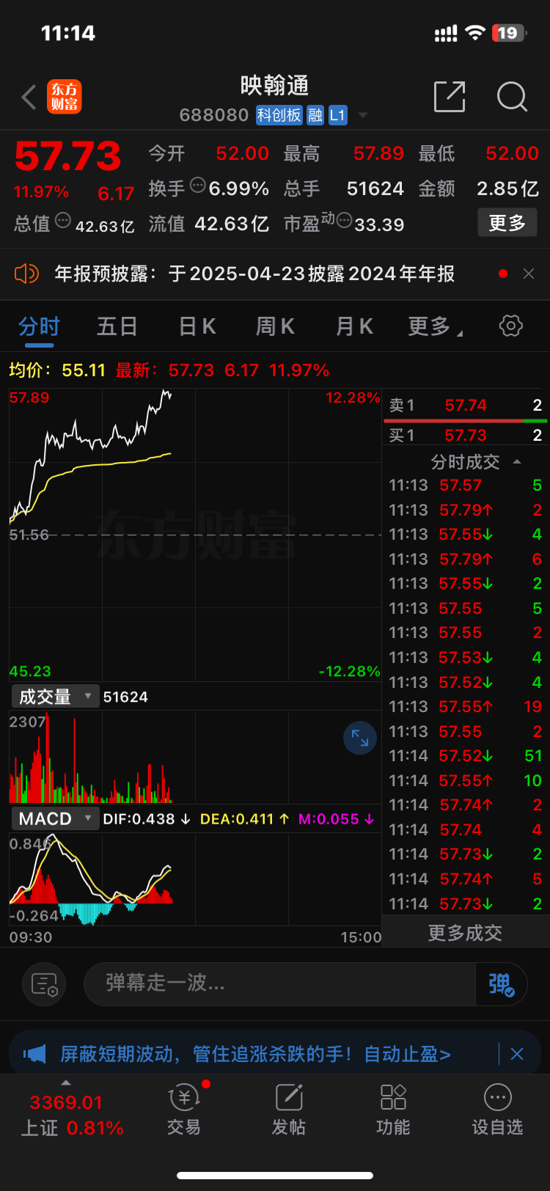Tap the large price 57.73
Viewport: 550px width, 1191px height.
(67, 155)
